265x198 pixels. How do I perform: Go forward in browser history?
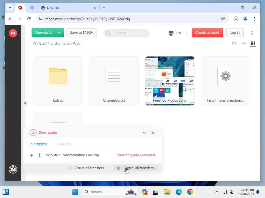pos(20,19)
